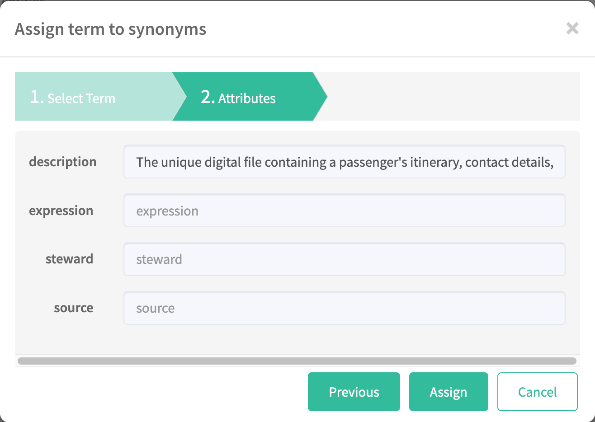Click the bold expression field label
Image resolution: width=595 pixels, height=422 pixels.
[x=61, y=211]
